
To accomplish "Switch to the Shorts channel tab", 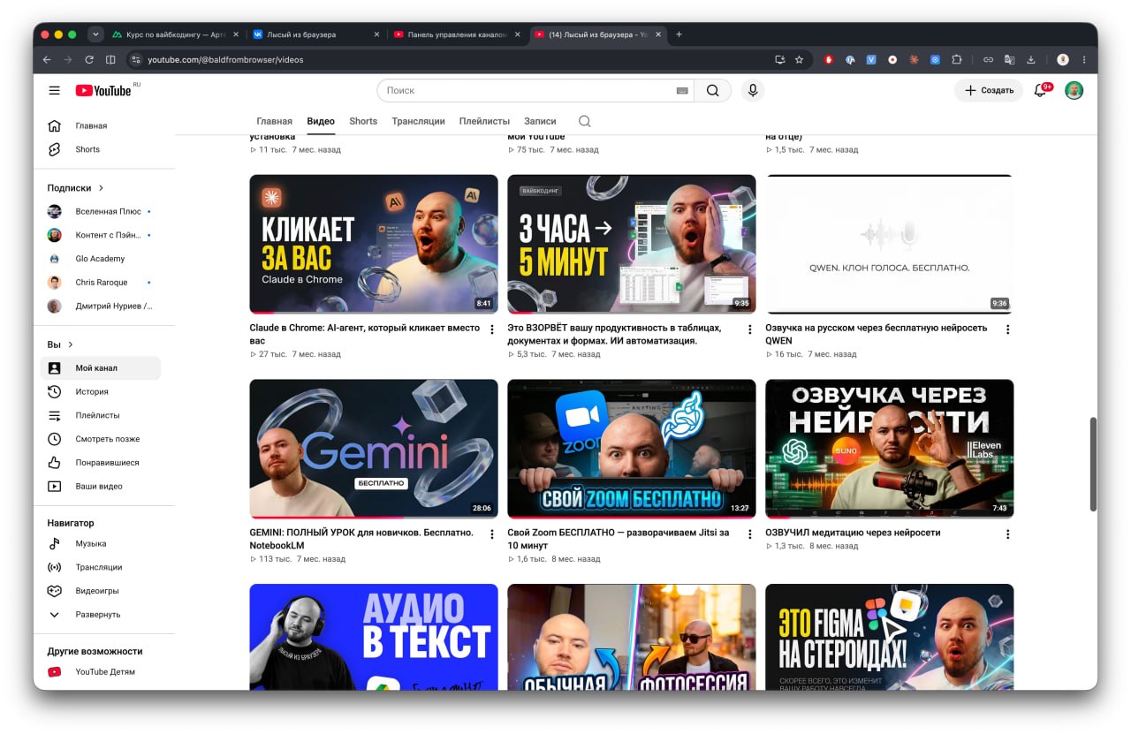I will [363, 121].
